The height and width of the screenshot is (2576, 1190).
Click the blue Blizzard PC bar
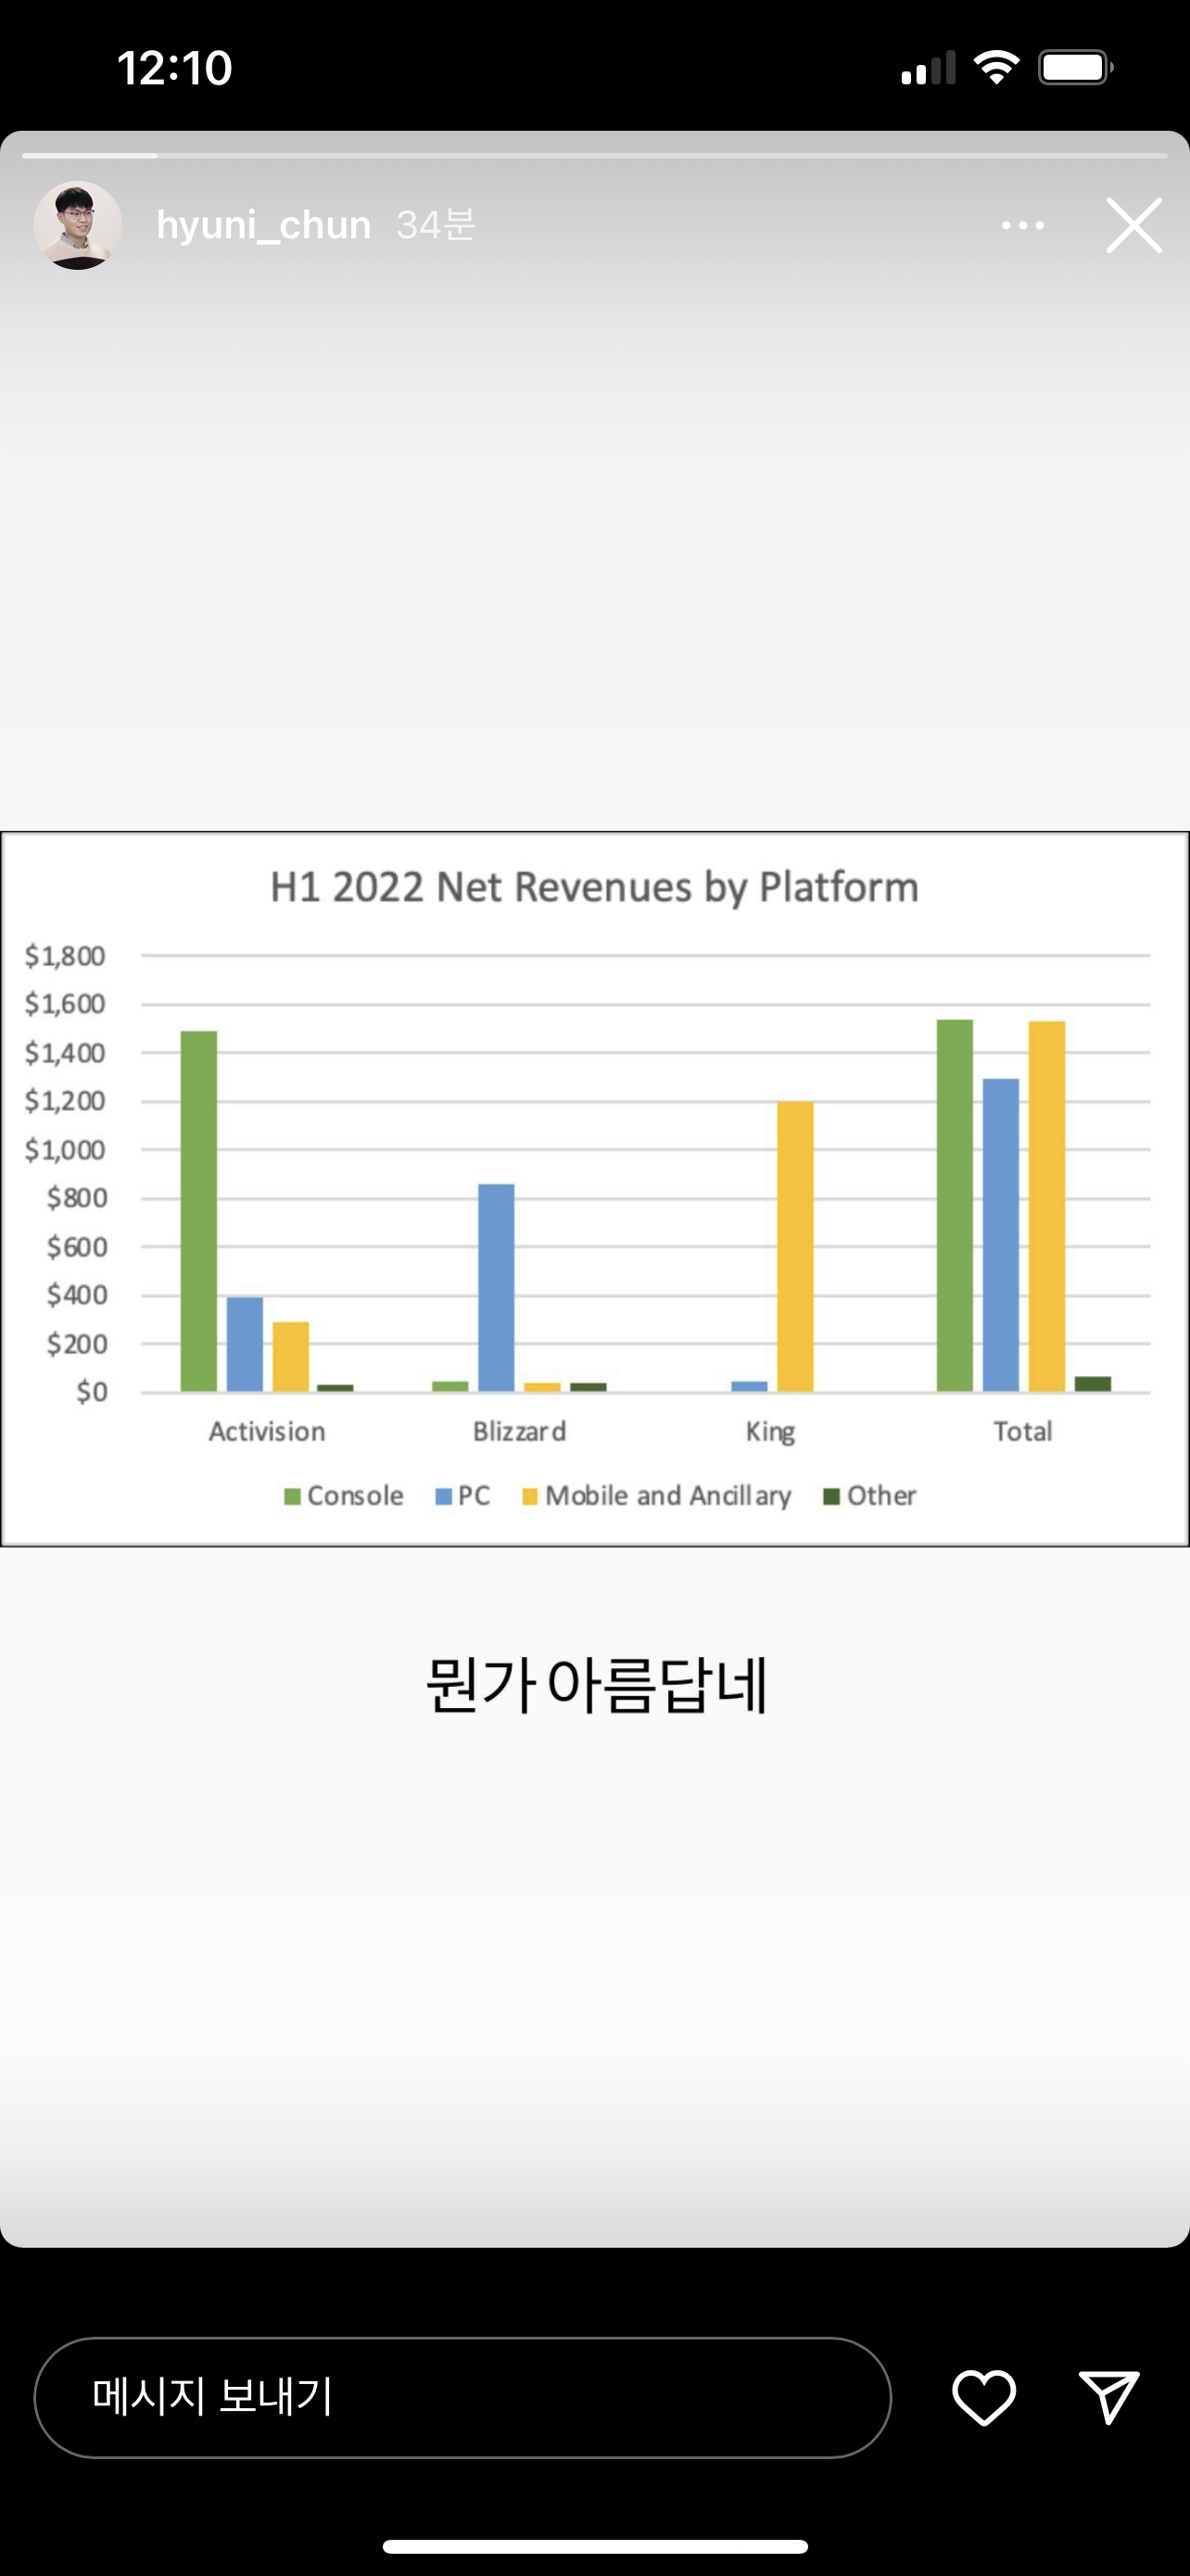coord(497,1288)
